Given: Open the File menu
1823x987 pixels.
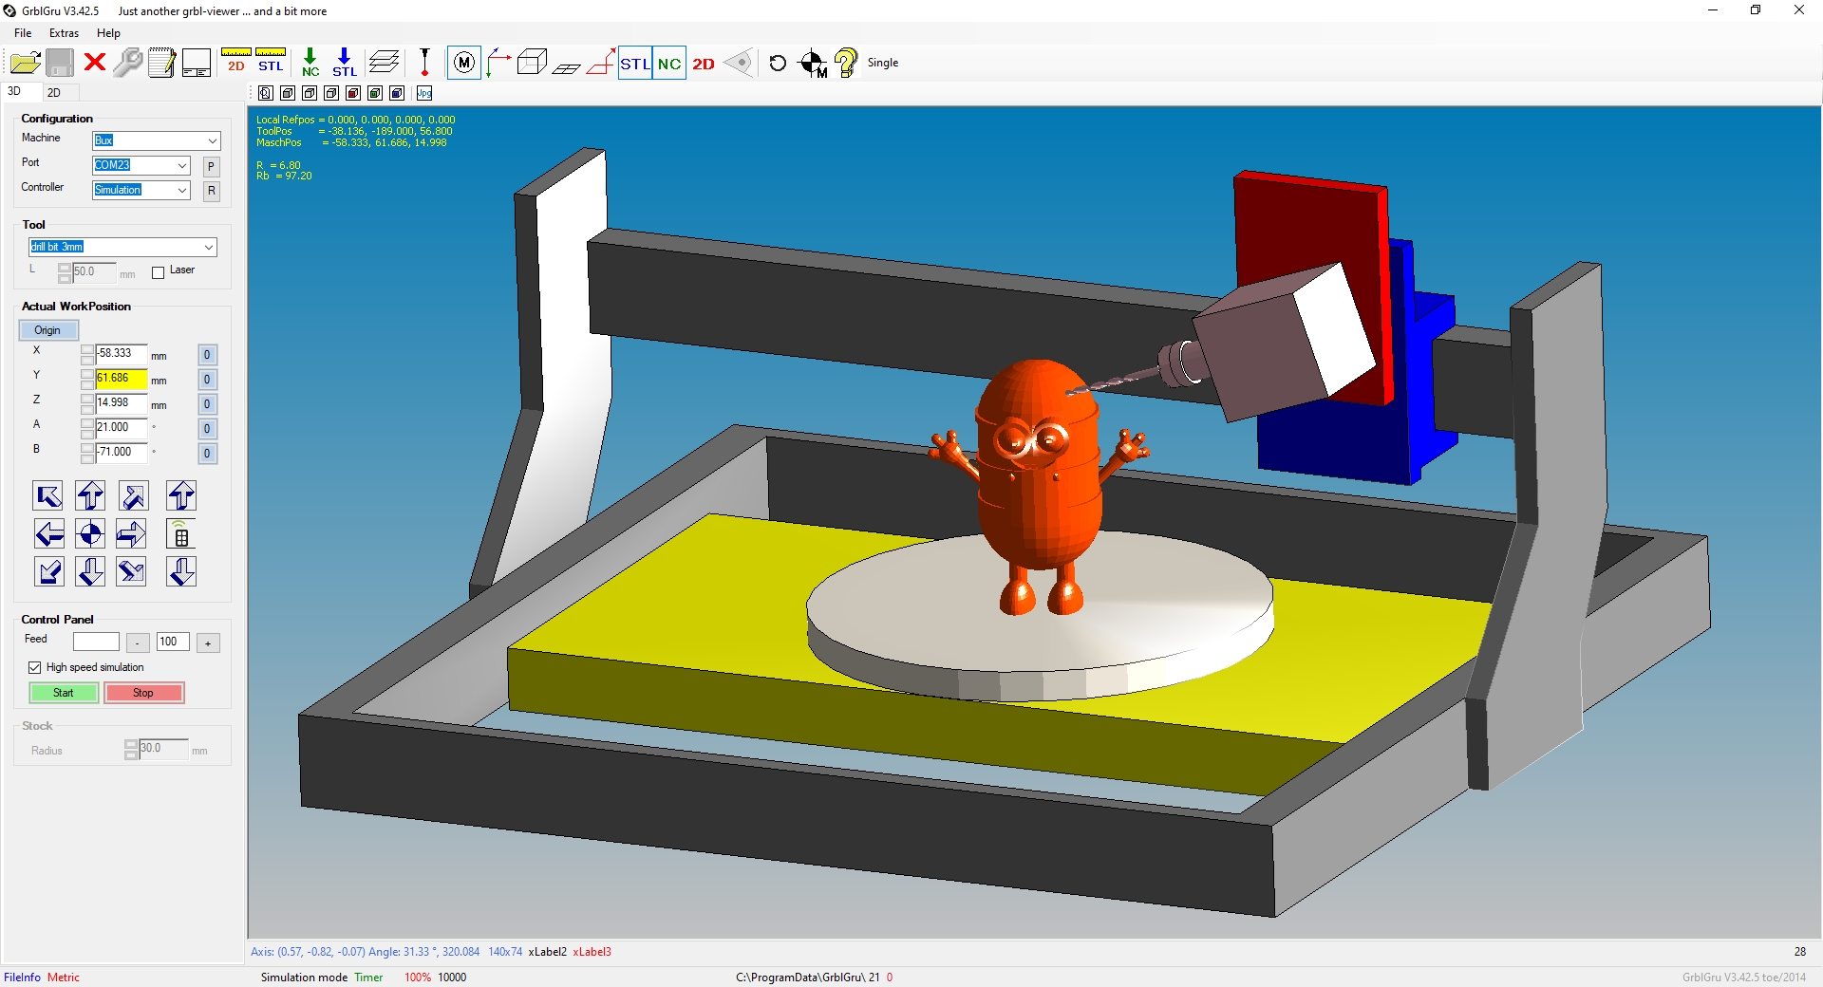Looking at the screenshot, I should coord(23,33).
